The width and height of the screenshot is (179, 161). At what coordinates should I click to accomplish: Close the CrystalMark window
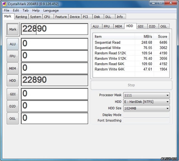tap(171, 3)
